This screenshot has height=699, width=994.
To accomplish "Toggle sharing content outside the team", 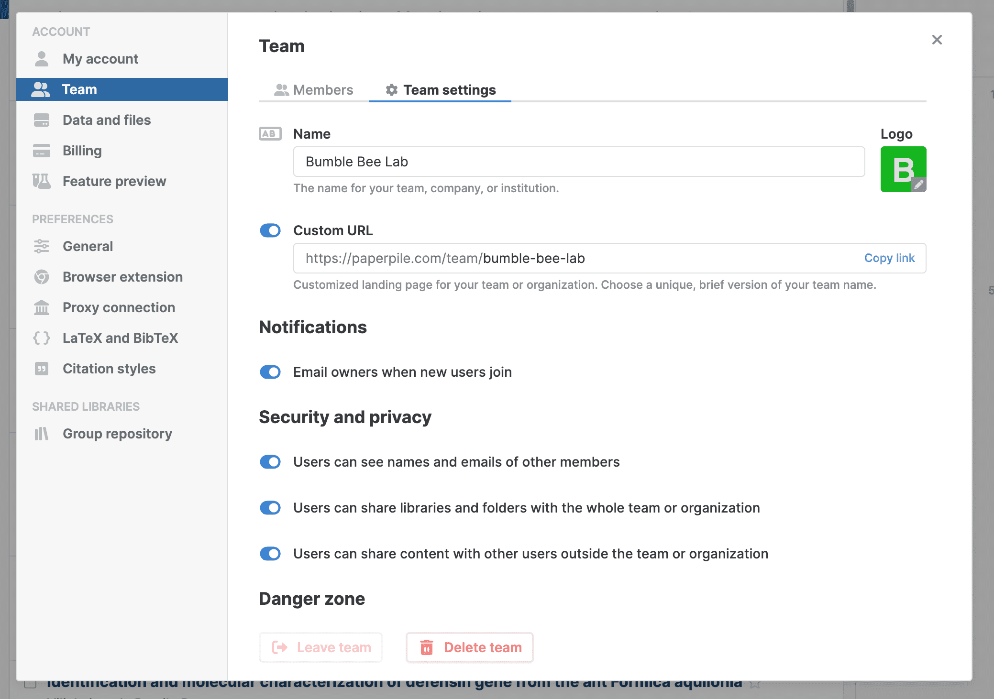I will [270, 554].
